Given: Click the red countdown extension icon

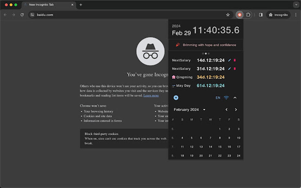Looking at the screenshot, I should pos(240,14).
